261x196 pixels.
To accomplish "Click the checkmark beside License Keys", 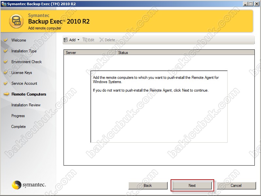I will (x=6, y=72).
